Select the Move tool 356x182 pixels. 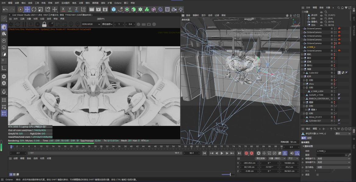27,9
